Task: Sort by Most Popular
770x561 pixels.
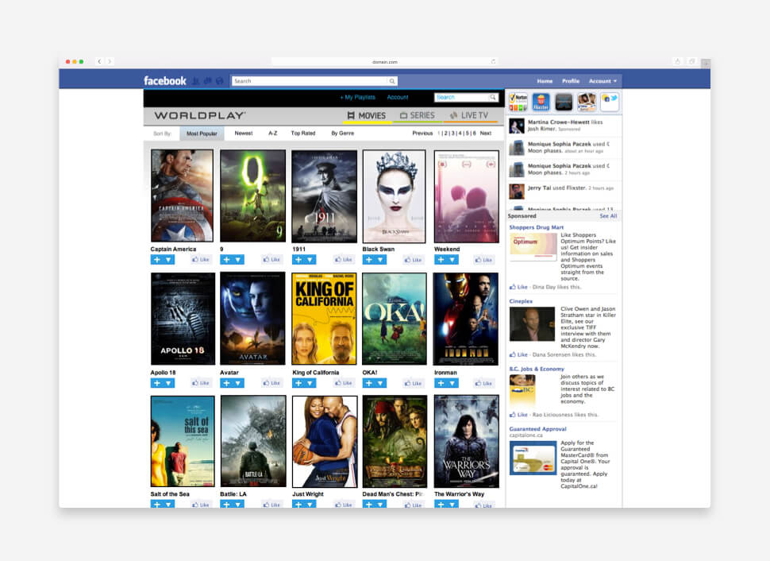Action: click(x=202, y=133)
